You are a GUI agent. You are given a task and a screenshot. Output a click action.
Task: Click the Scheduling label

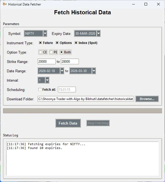(16, 90)
